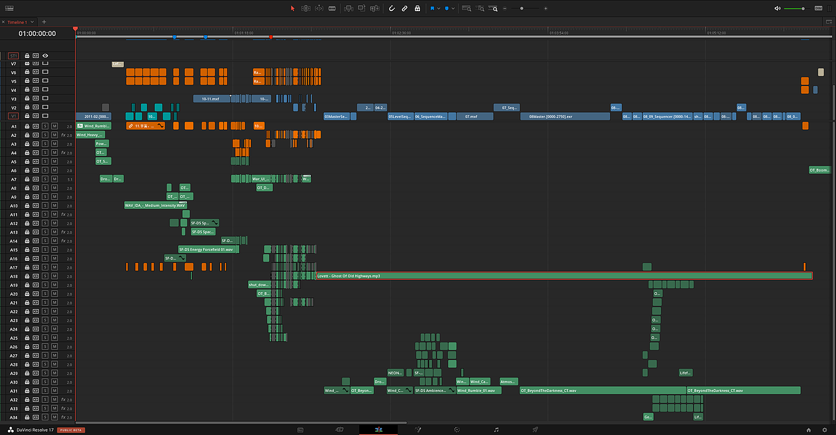
Task: Click the timeline zoom slider handle
Action: pyautogui.click(x=521, y=8)
